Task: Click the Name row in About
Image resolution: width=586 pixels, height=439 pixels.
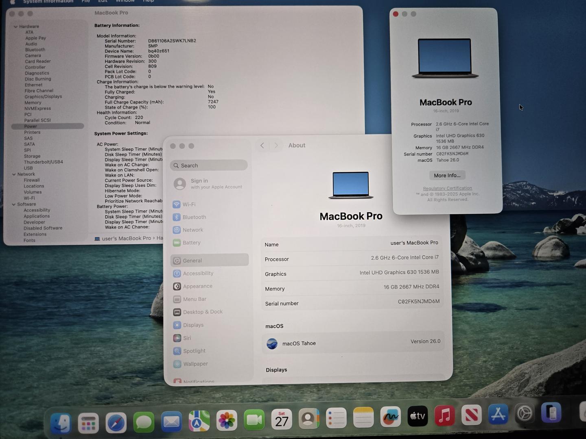Action: pyautogui.click(x=352, y=244)
